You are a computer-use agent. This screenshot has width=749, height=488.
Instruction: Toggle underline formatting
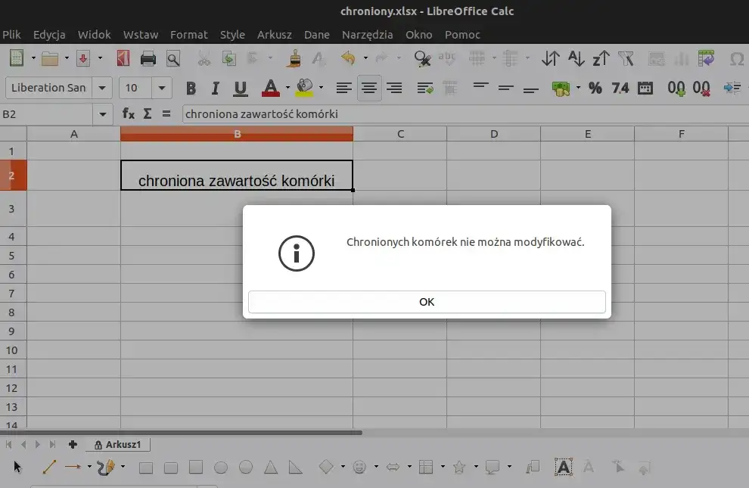tap(240, 88)
